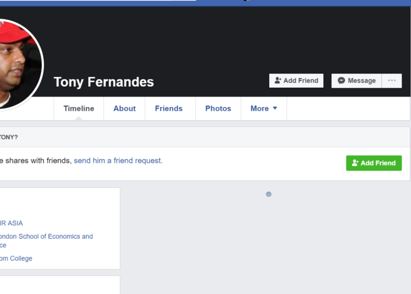Open the More tab menu

[x=264, y=108]
